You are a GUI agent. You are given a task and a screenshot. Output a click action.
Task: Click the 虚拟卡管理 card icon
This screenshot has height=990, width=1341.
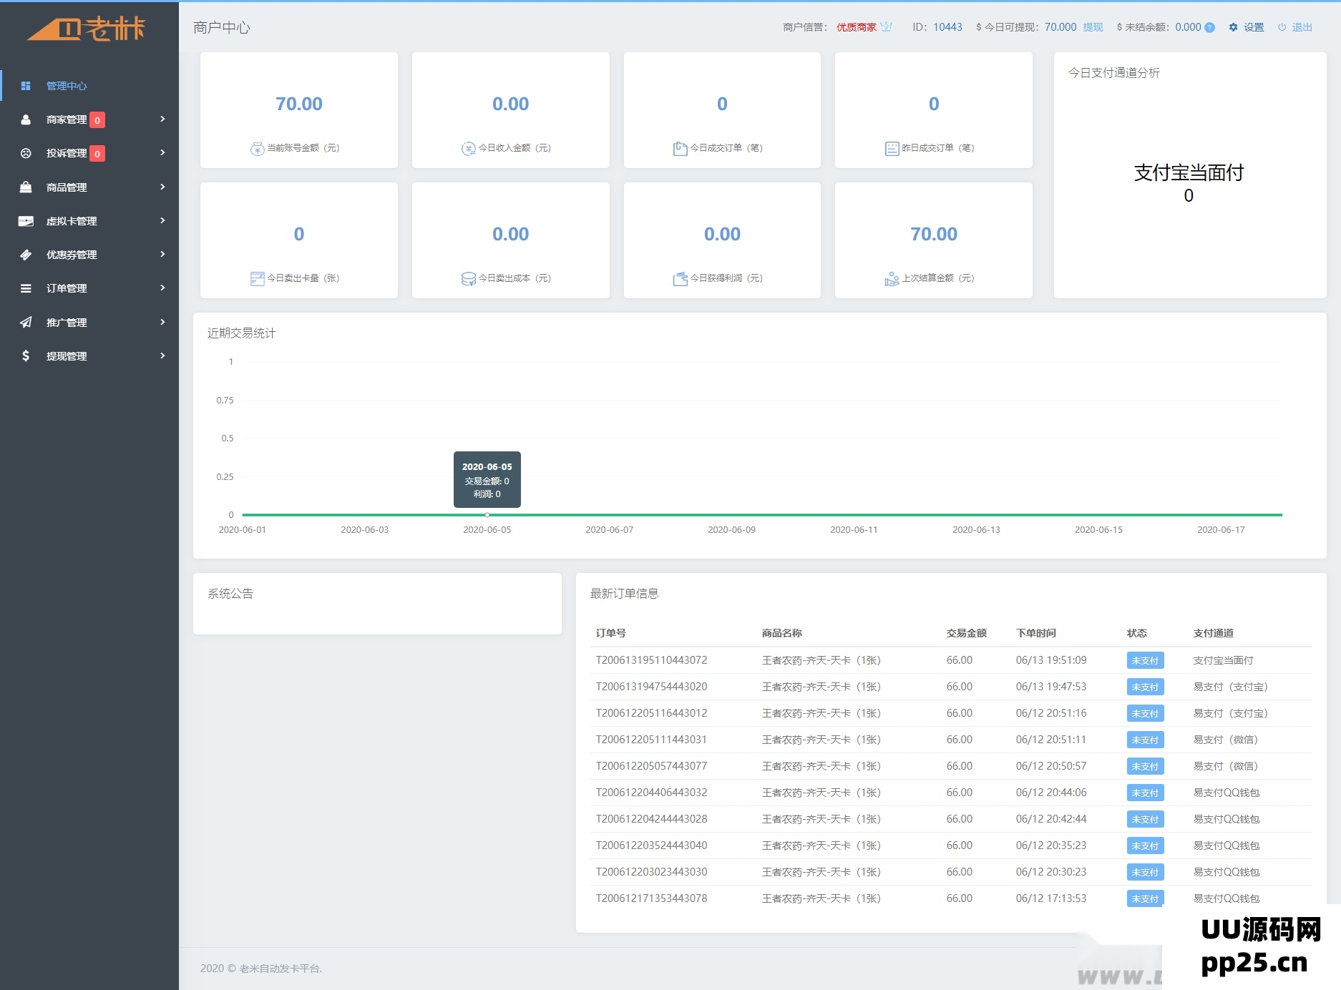26,220
